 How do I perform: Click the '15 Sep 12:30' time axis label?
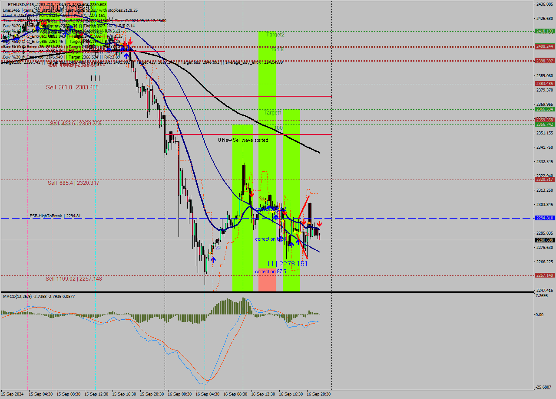[96, 394]
